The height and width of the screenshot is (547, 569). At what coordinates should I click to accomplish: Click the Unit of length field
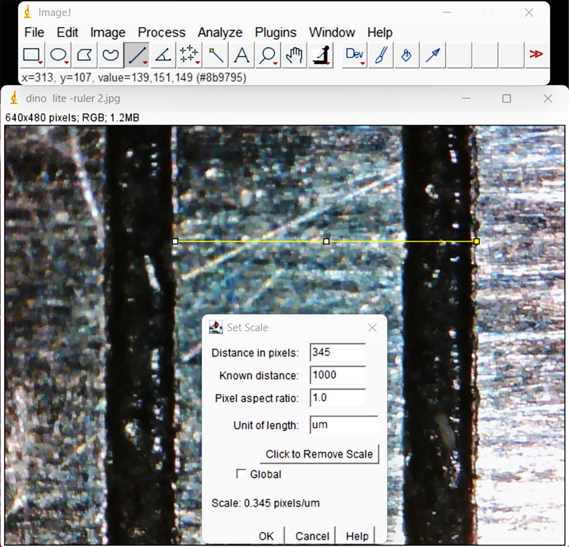coord(343,425)
